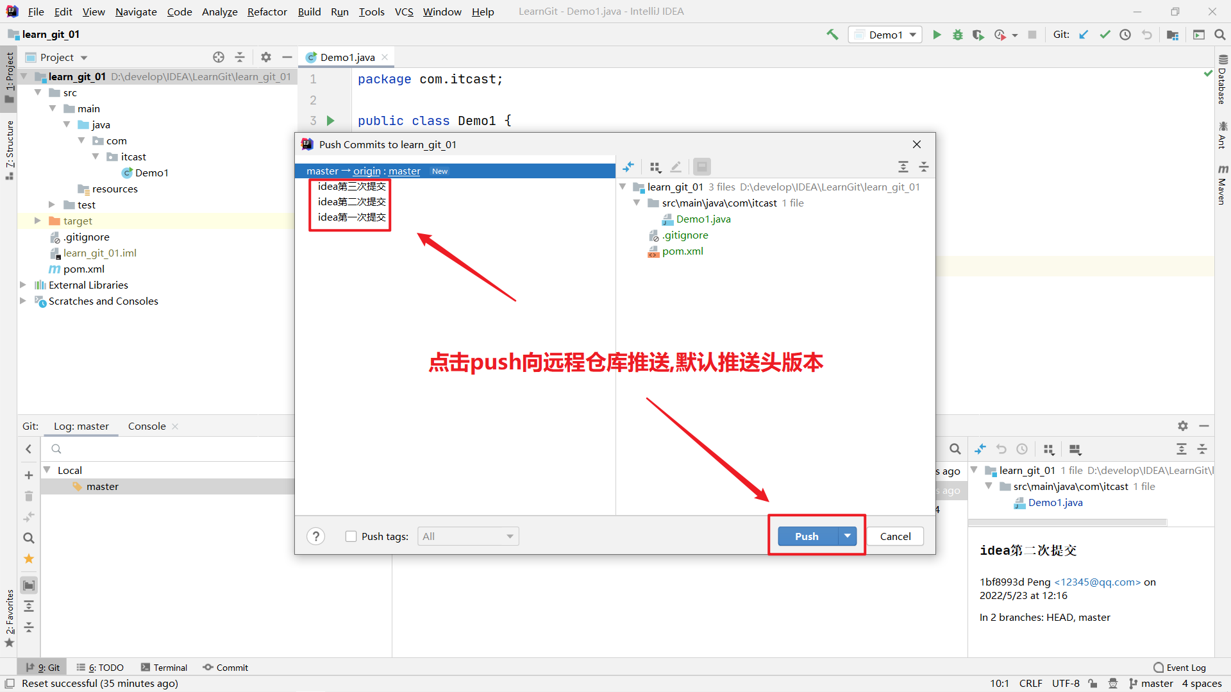This screenshot has height=692, width=1231.
Task: Click the run gutter icon on line 3
Action: [x=330, y=121]
